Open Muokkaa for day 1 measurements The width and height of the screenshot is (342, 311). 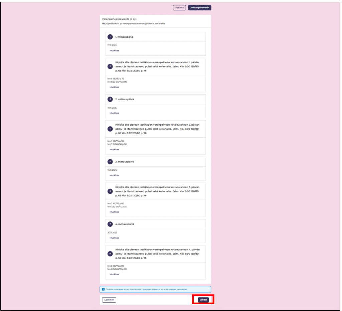[x=114, y=87]
